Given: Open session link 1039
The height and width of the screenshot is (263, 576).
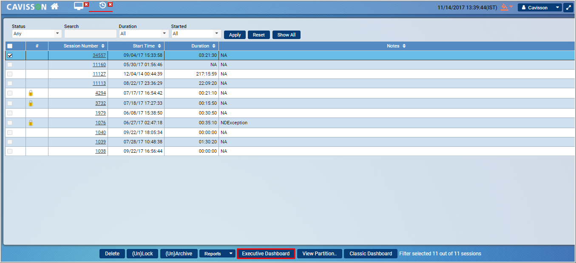Looking at the screenshot, I should [x=100, y=142].
